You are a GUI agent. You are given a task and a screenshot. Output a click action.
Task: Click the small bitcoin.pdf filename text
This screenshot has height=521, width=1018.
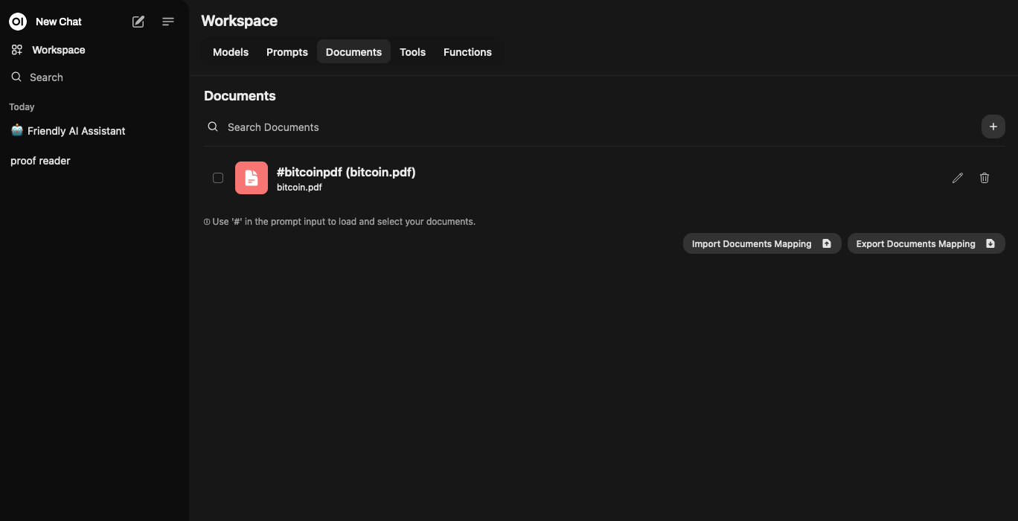pyautogui.click(x=299, y=188)
